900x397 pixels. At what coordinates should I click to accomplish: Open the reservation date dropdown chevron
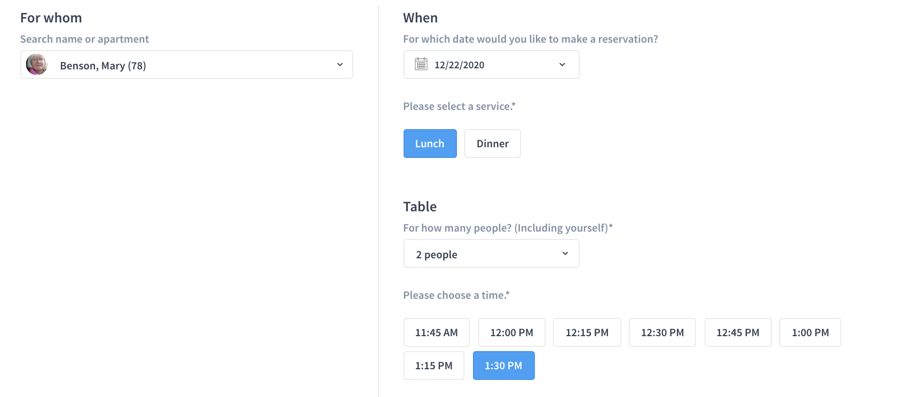point(562,65)
